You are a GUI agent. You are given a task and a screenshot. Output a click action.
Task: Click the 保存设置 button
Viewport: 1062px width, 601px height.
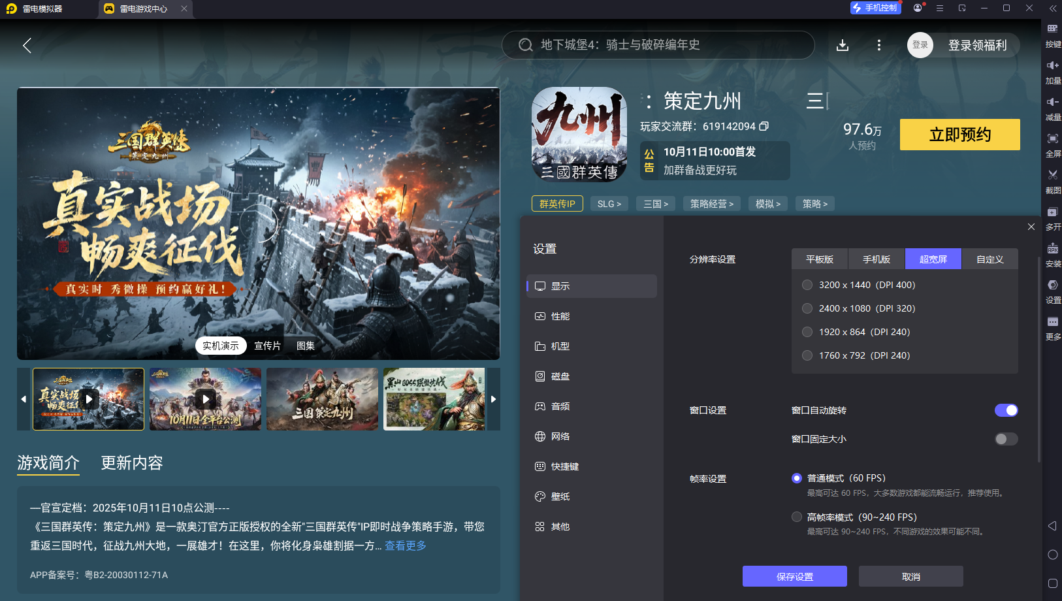click(x=794, y=577)
